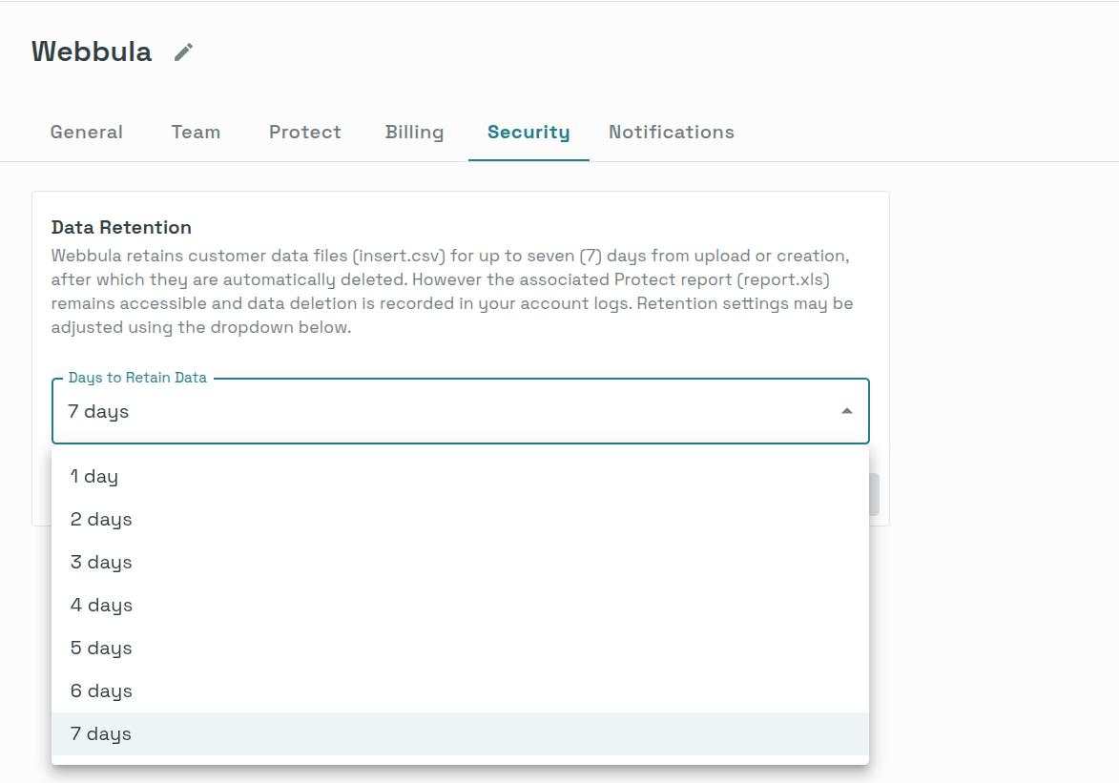
Task: Select the 5 days option
Action: click(461, 648)
